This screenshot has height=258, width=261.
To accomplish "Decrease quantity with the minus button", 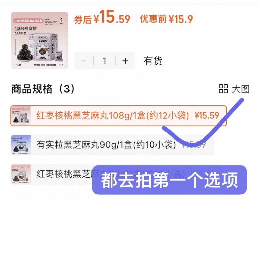I will [x=84, y=61].
